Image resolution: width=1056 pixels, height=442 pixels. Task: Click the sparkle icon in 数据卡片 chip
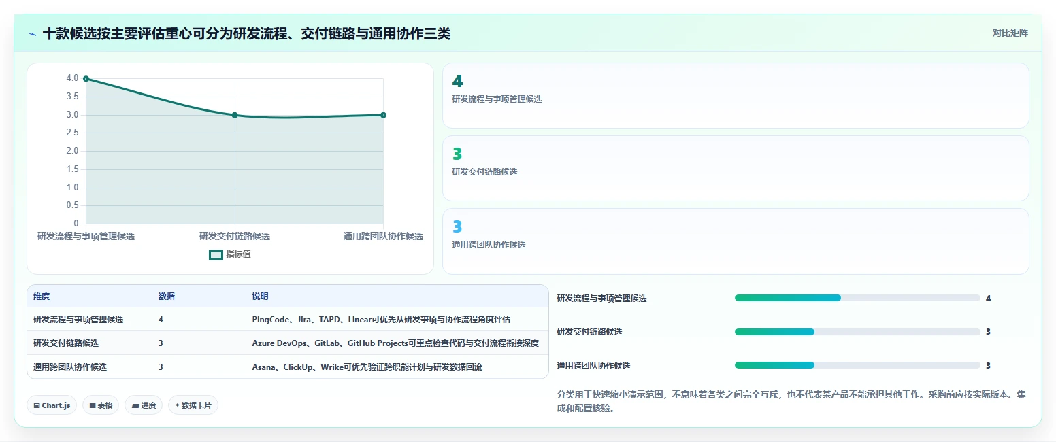click(x=177, y=405)
